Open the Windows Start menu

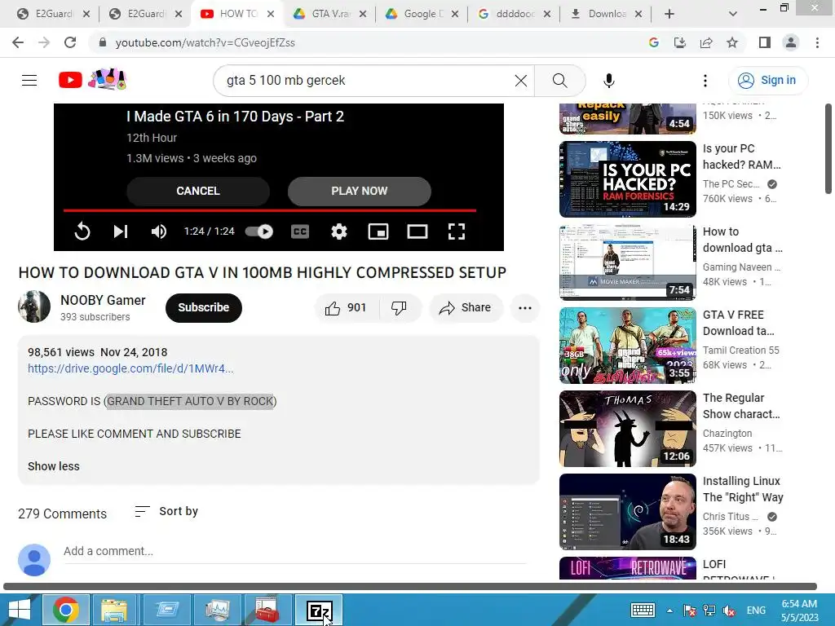pyautogui.click(x=20, y=610)
